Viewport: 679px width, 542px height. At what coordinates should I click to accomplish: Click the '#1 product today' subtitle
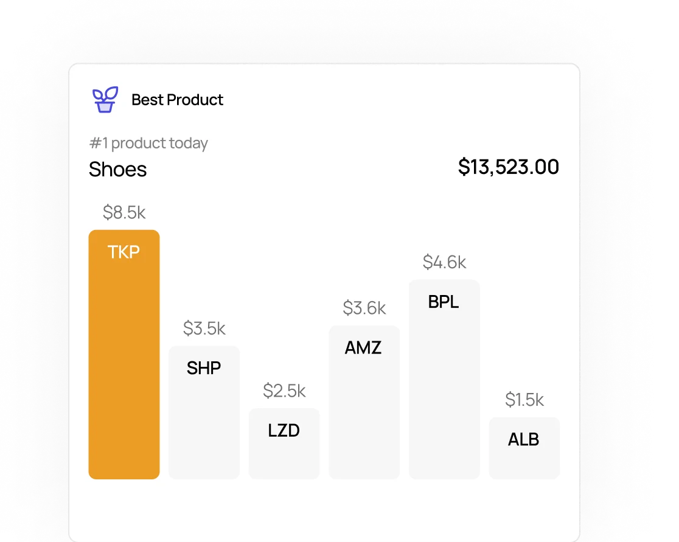pyautogui.click(x=148, y=143)
